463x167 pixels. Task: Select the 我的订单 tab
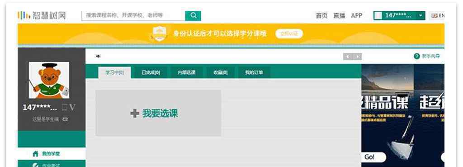coord(254,72)
